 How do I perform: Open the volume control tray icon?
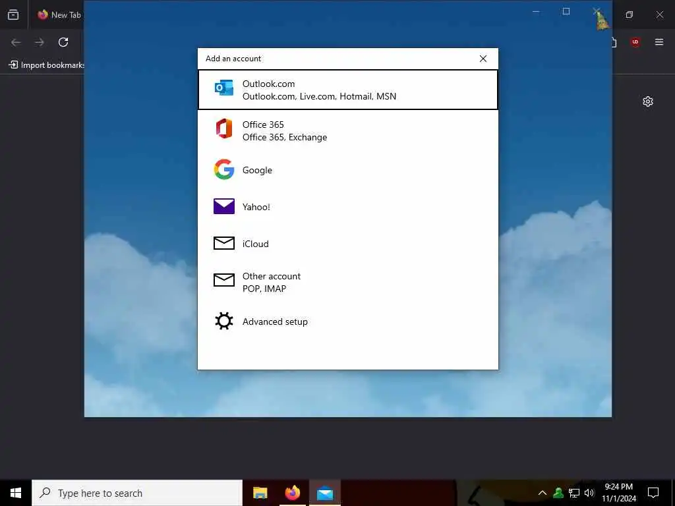point(589,493)
